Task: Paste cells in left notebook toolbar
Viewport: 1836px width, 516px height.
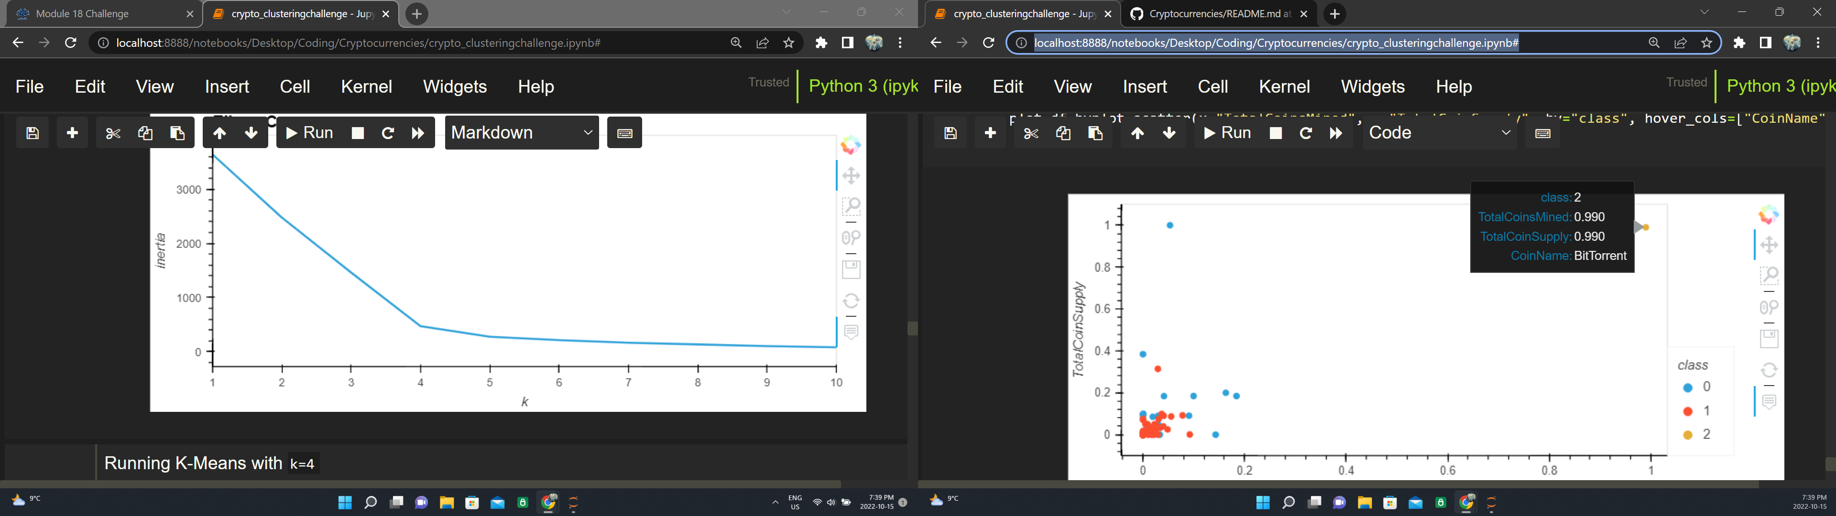Action: (177, 133)
